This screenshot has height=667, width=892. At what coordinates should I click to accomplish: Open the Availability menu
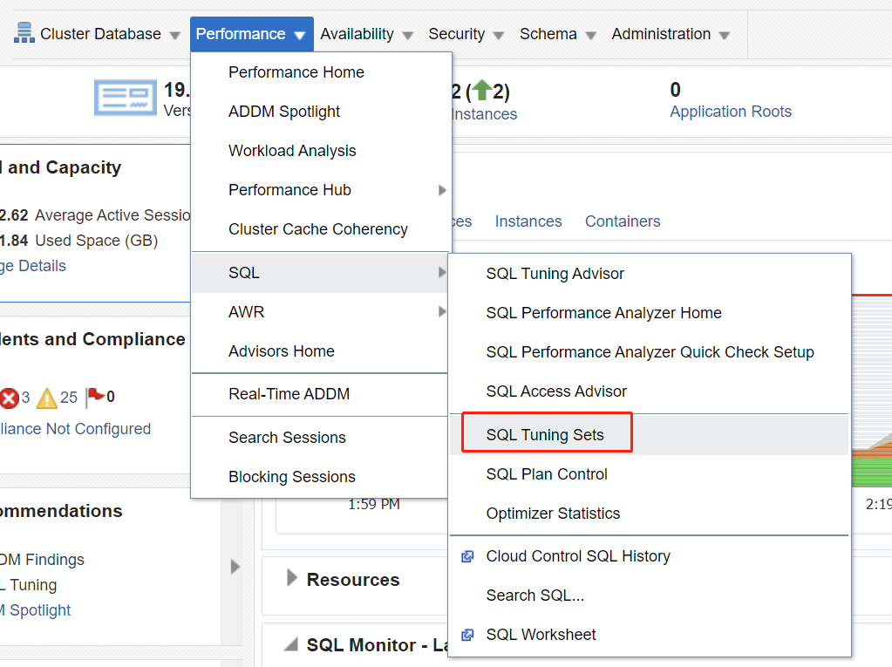point(366,34)
